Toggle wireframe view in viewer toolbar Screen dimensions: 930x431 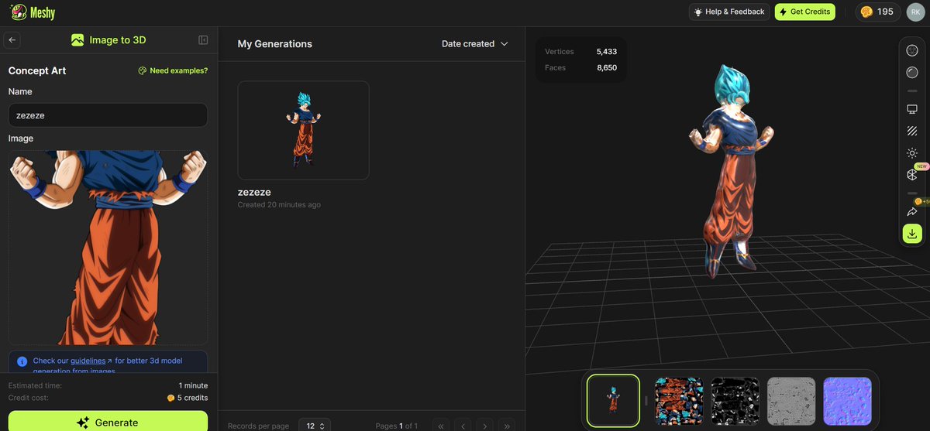coord(912,50)
